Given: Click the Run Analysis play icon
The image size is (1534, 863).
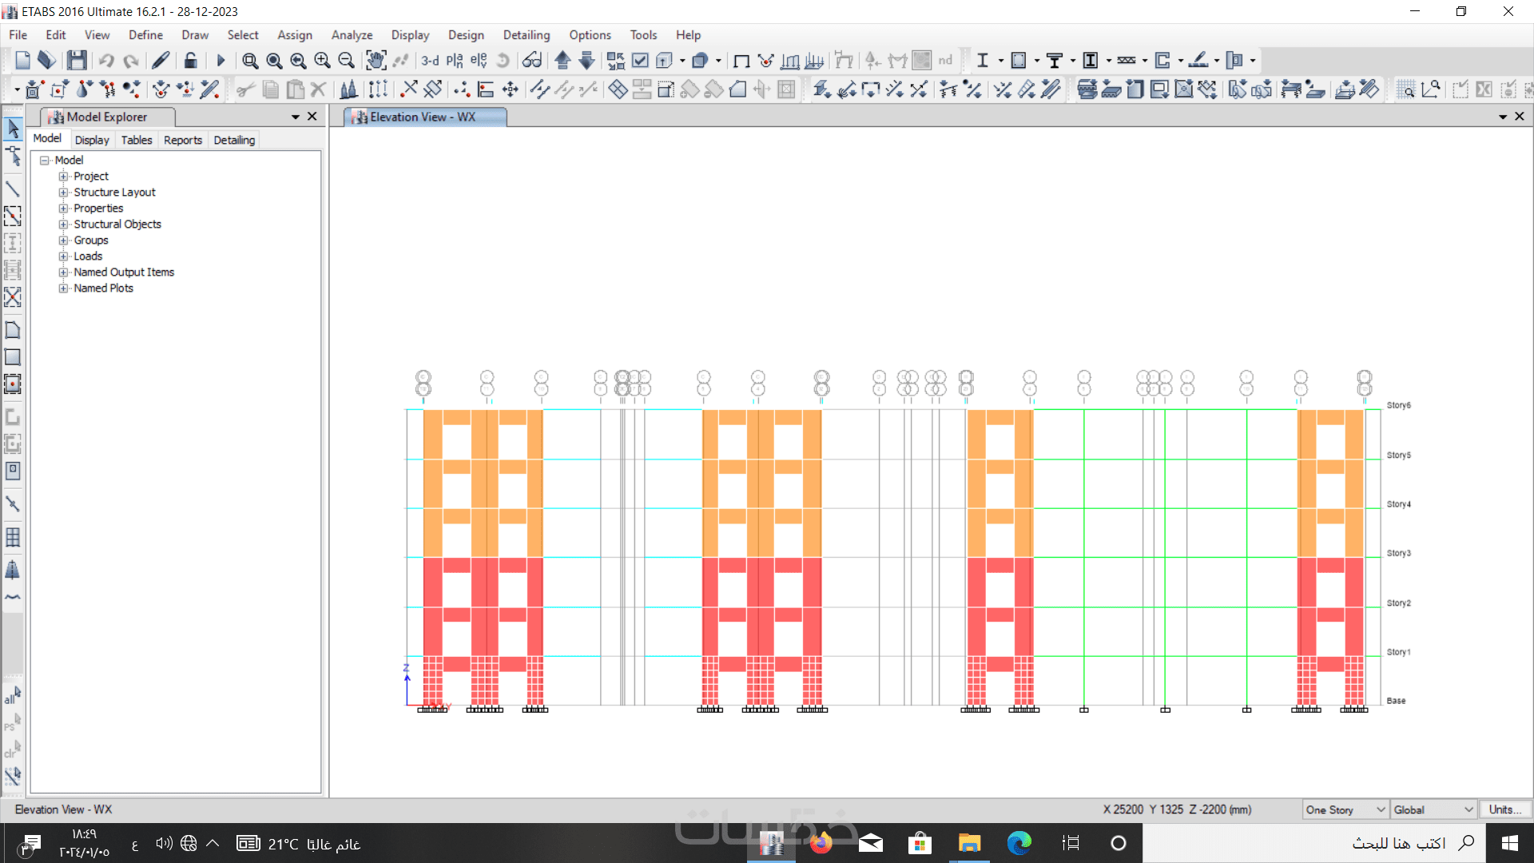Looking at the screenshot, I should pos(221,61).
